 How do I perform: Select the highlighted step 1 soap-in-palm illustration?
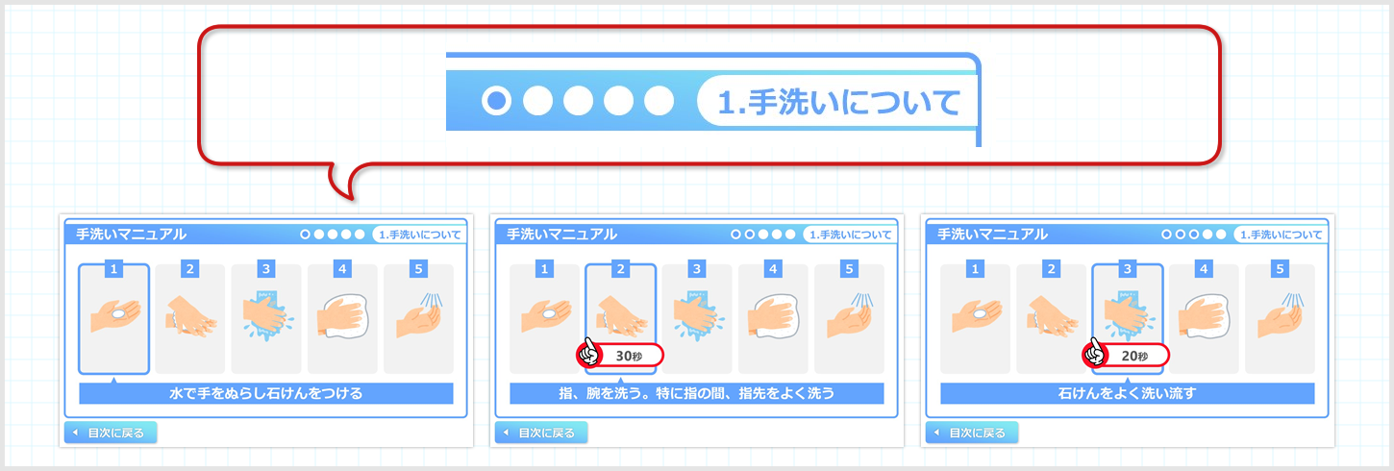113,318
